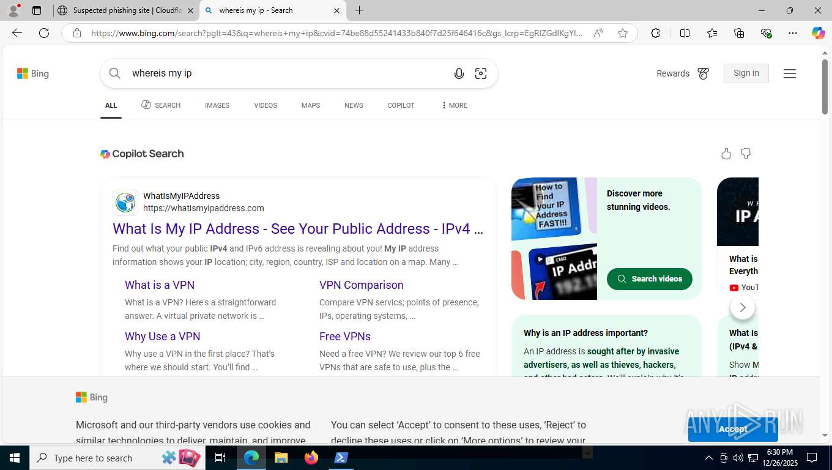Click the Bing logo
Image resolution: width=832 pixels, height=470 pixels.
tap(33, 73)
